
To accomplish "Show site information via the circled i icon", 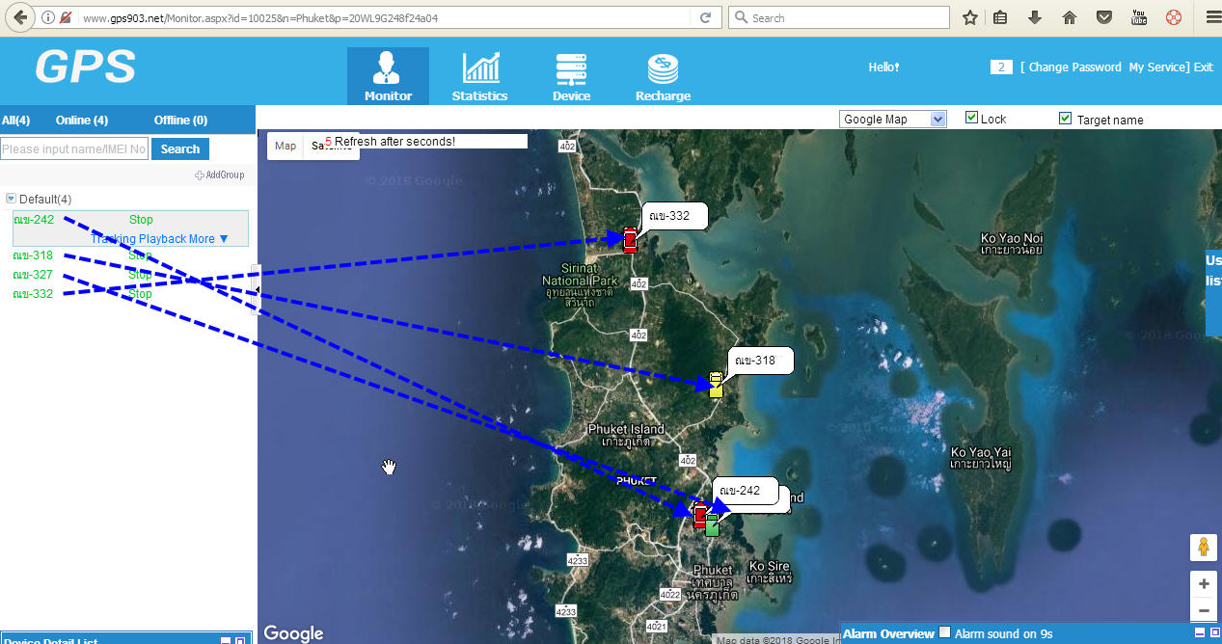I will click(x=48, y=17).
